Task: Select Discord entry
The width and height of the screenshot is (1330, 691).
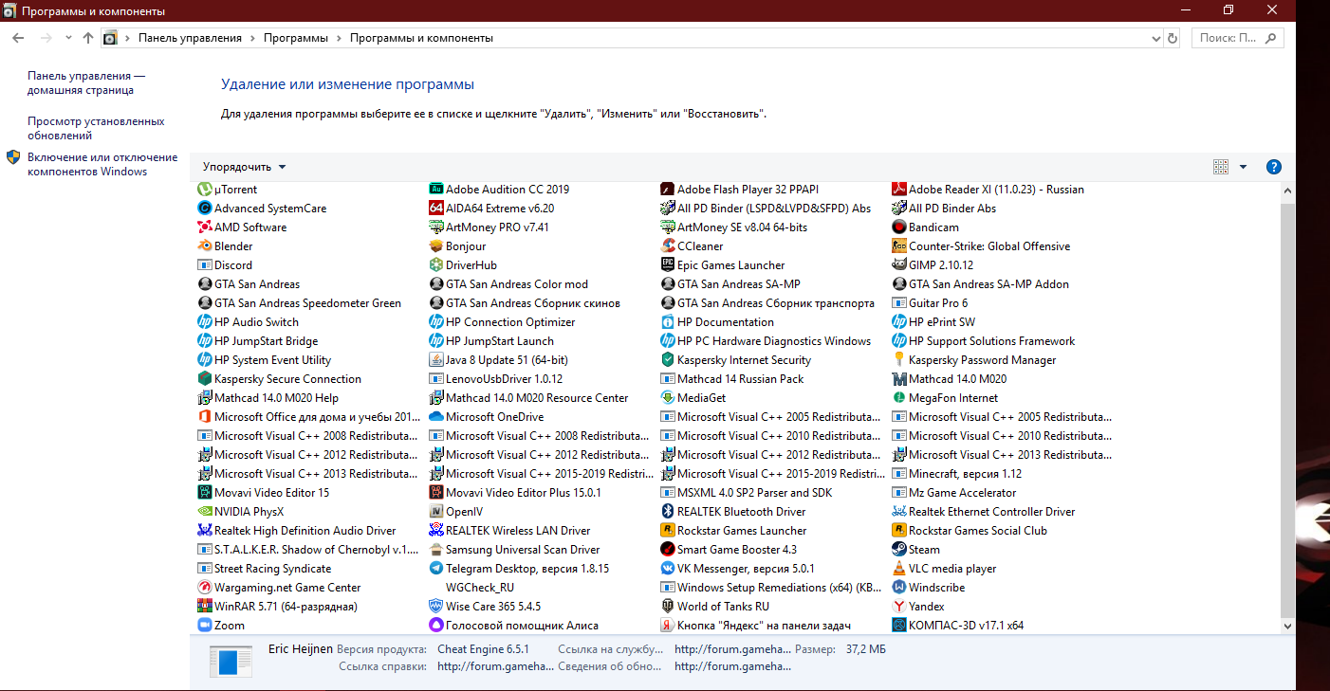Action: coord(225,265)
